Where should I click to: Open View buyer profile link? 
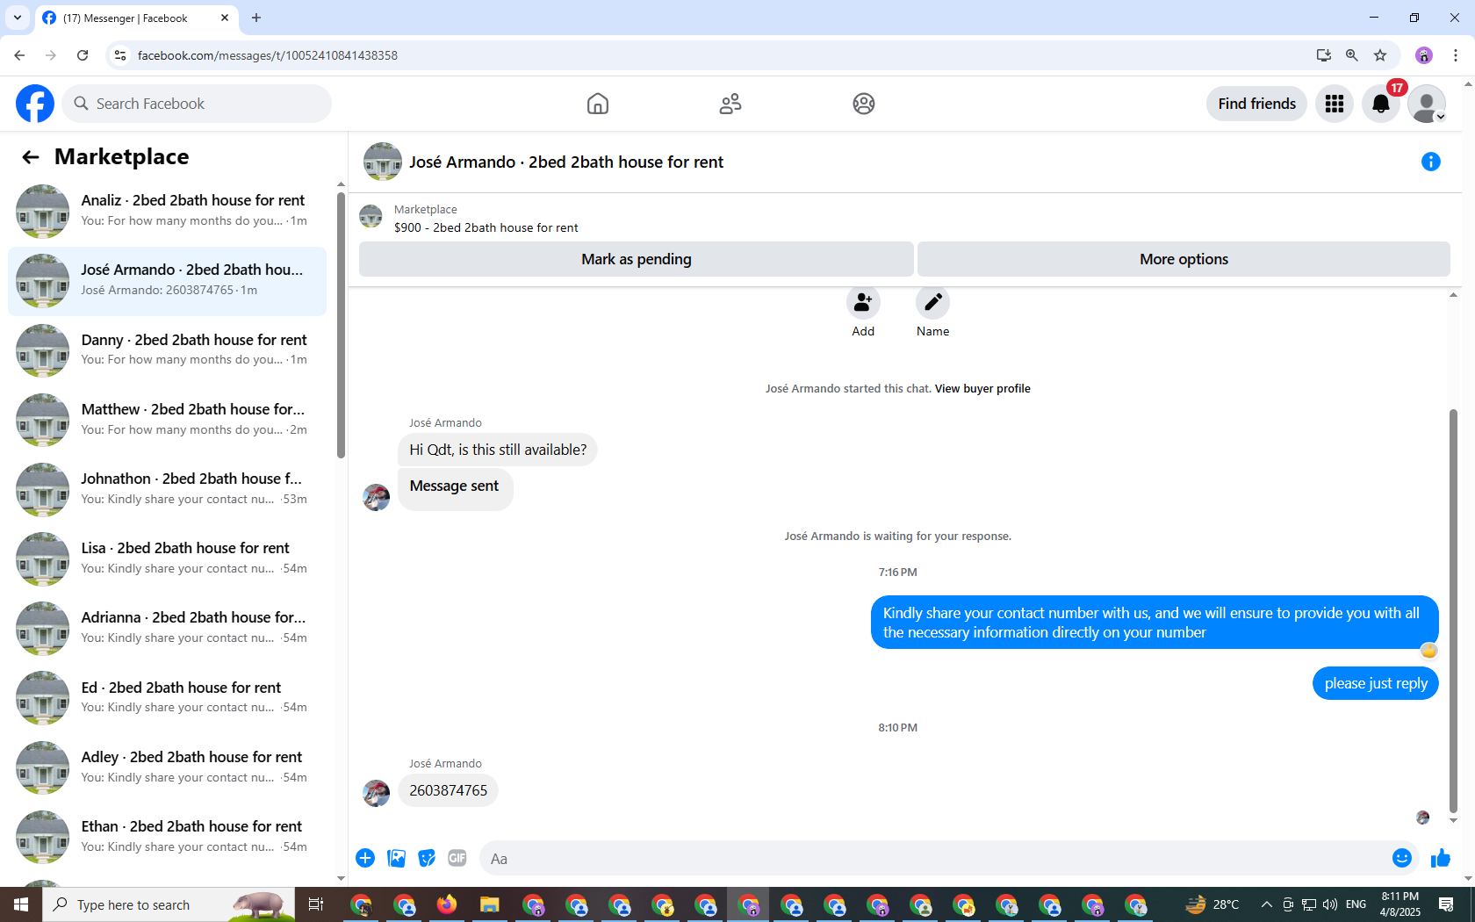tap(982, 389)
